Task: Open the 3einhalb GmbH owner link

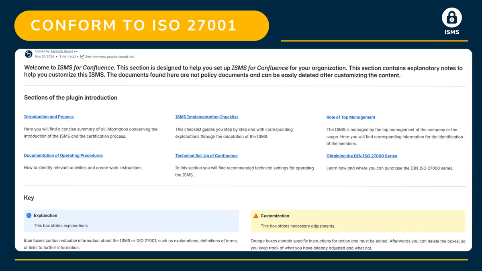Action: 61,51
